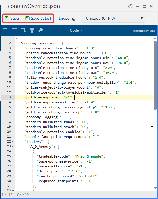
Task: Click the "economy-logging" key text
Action: pyautogui.click(x=42, y=117)
